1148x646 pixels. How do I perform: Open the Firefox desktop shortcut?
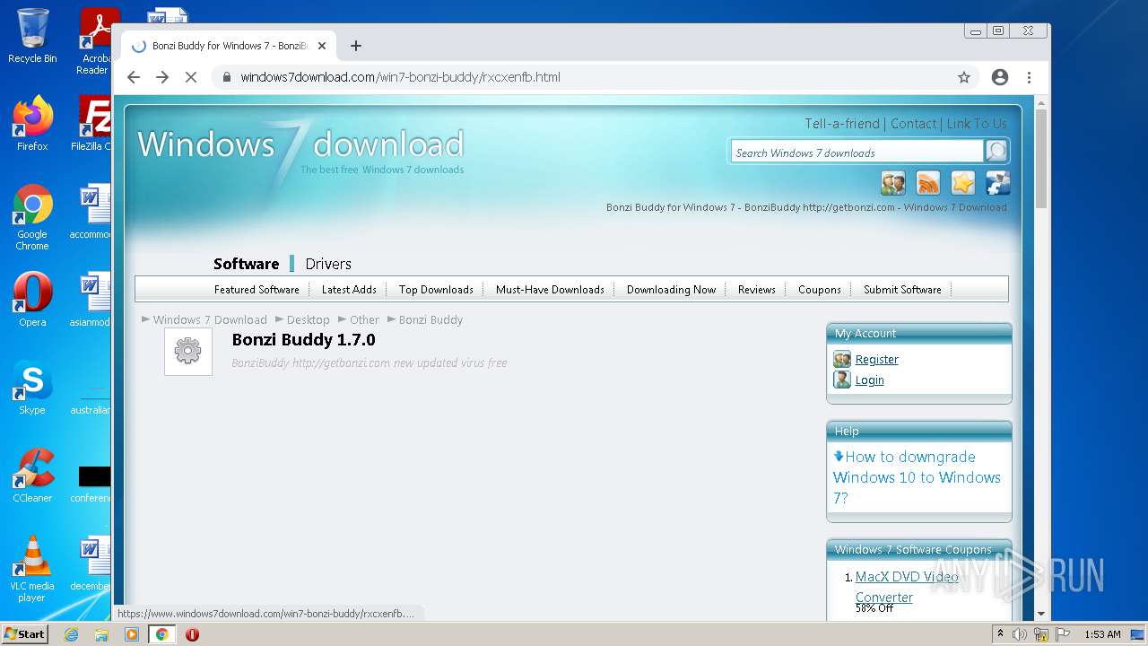point(32,123)
